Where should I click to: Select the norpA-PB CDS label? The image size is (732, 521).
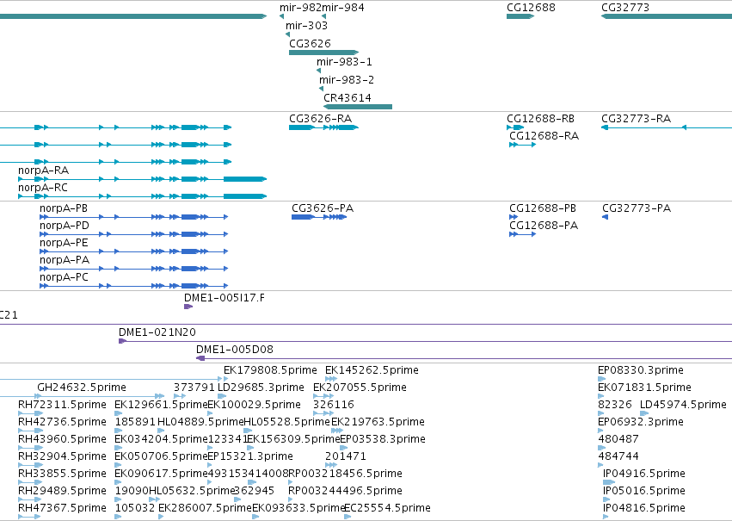pyautogui.click(x=64, y=208)
